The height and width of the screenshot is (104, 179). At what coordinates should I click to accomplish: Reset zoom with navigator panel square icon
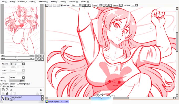pos(42,56)
